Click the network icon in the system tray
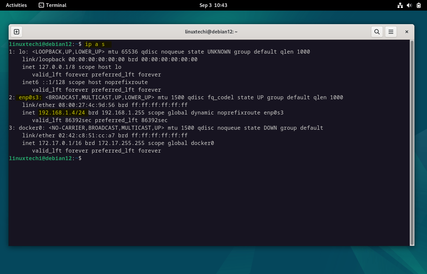Viewport: 427px width, 274px height. click(400, 5)
